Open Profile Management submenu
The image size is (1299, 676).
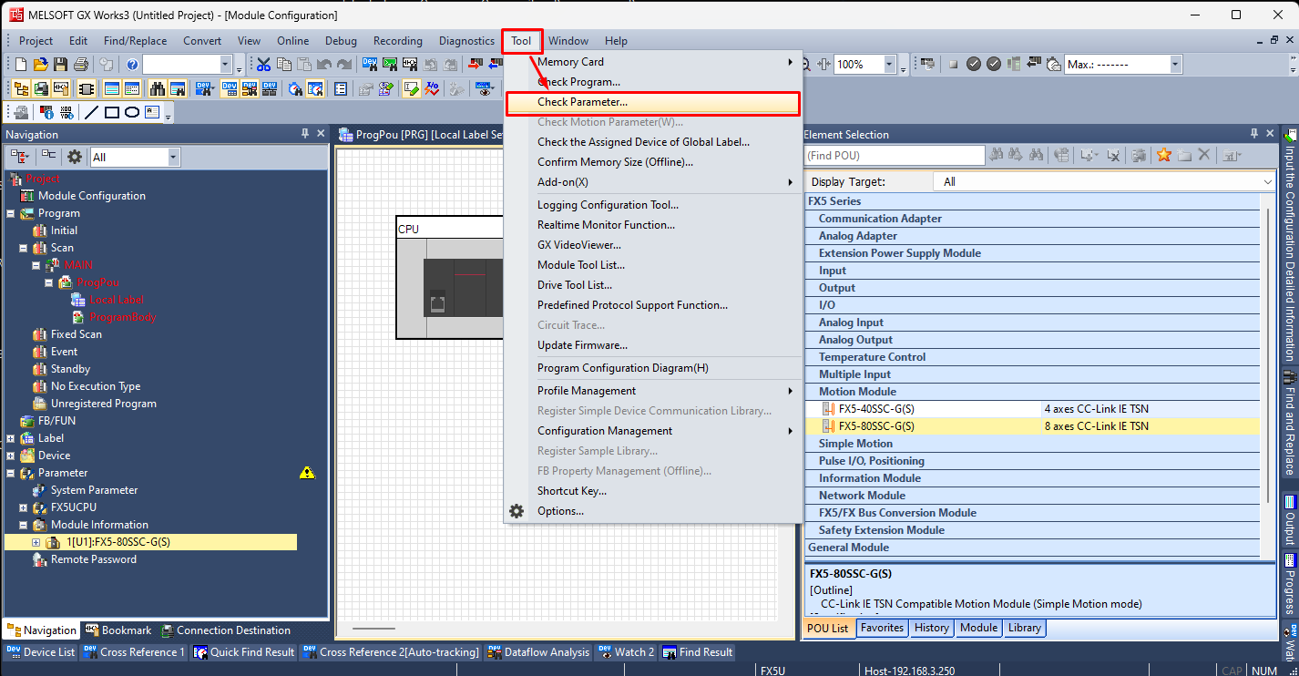652,391
